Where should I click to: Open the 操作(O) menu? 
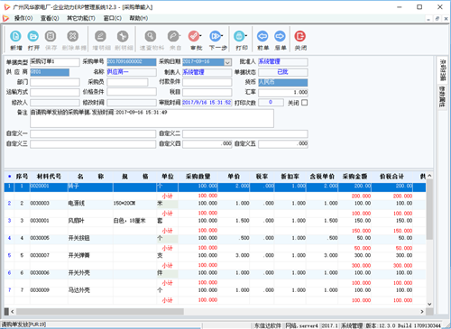[x=23, y=18]
